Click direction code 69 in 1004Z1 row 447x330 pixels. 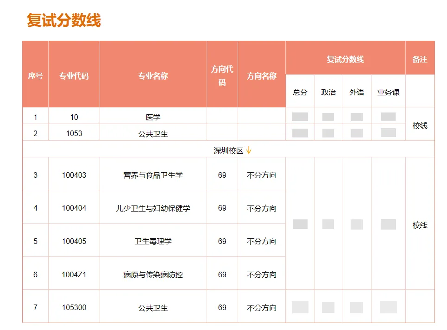coord(222,274)
